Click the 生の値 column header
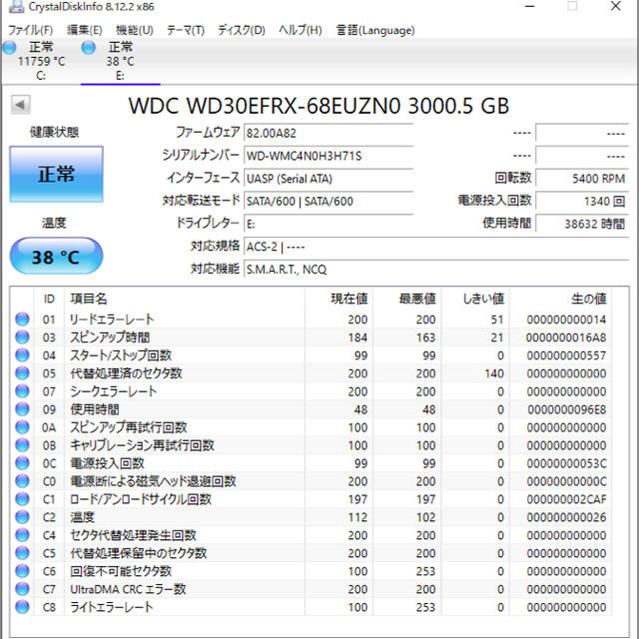Image resolution: width=639 pixels, height=639 pixels. [x=561, y=299]
